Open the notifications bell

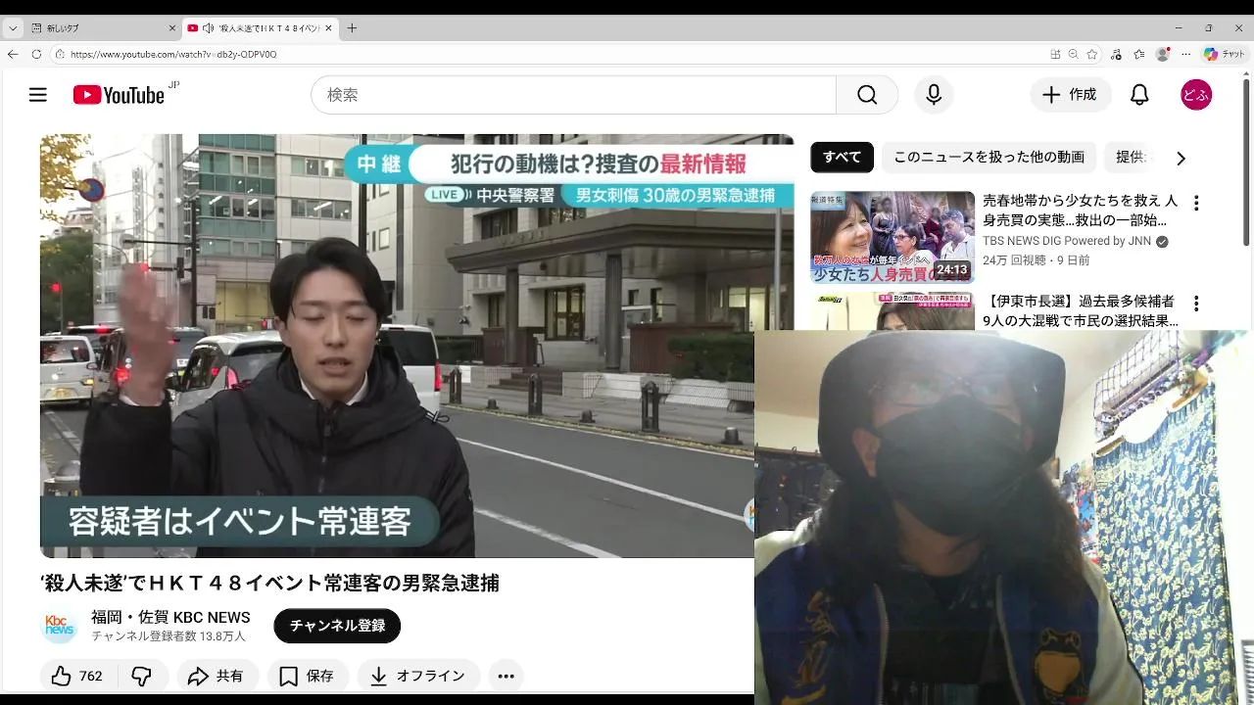(x=1139, y=95)
